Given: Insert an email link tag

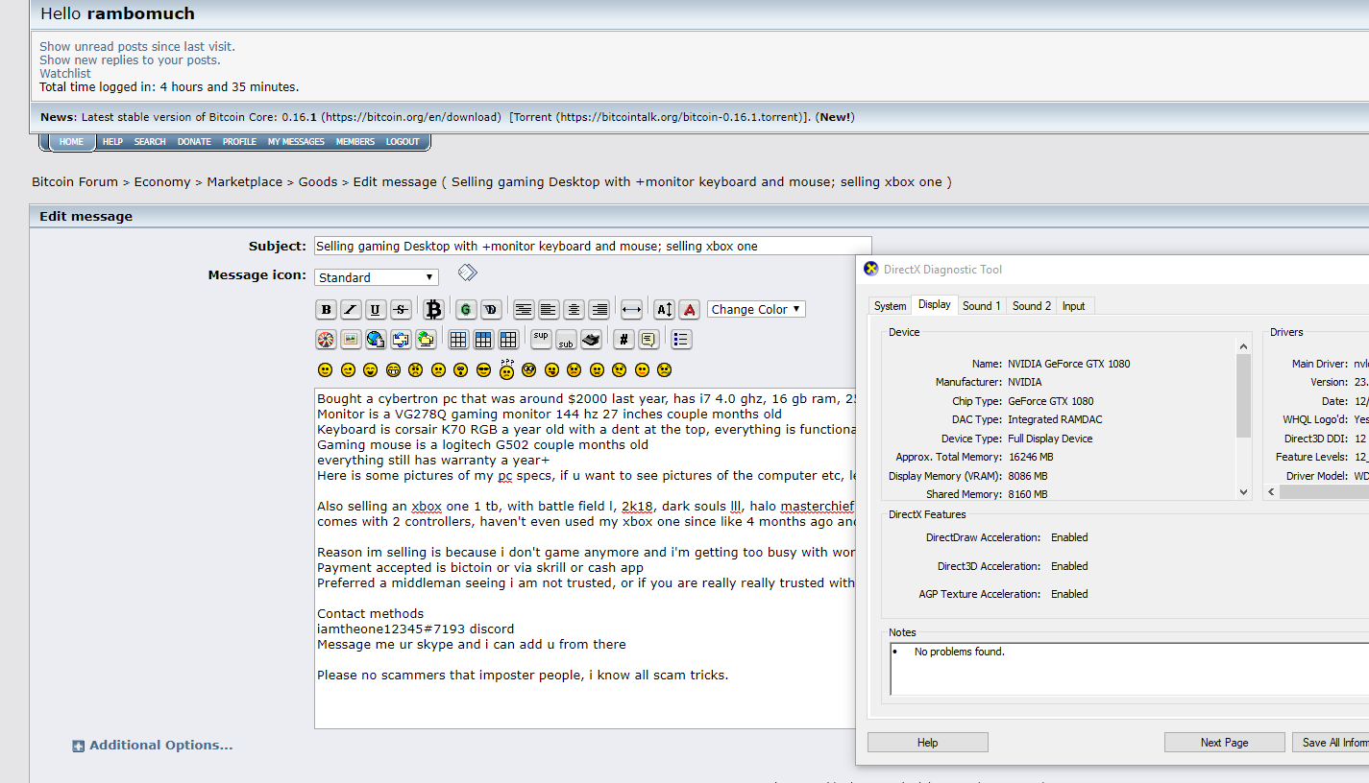Looking at the screenshot, I should [401, 339].
